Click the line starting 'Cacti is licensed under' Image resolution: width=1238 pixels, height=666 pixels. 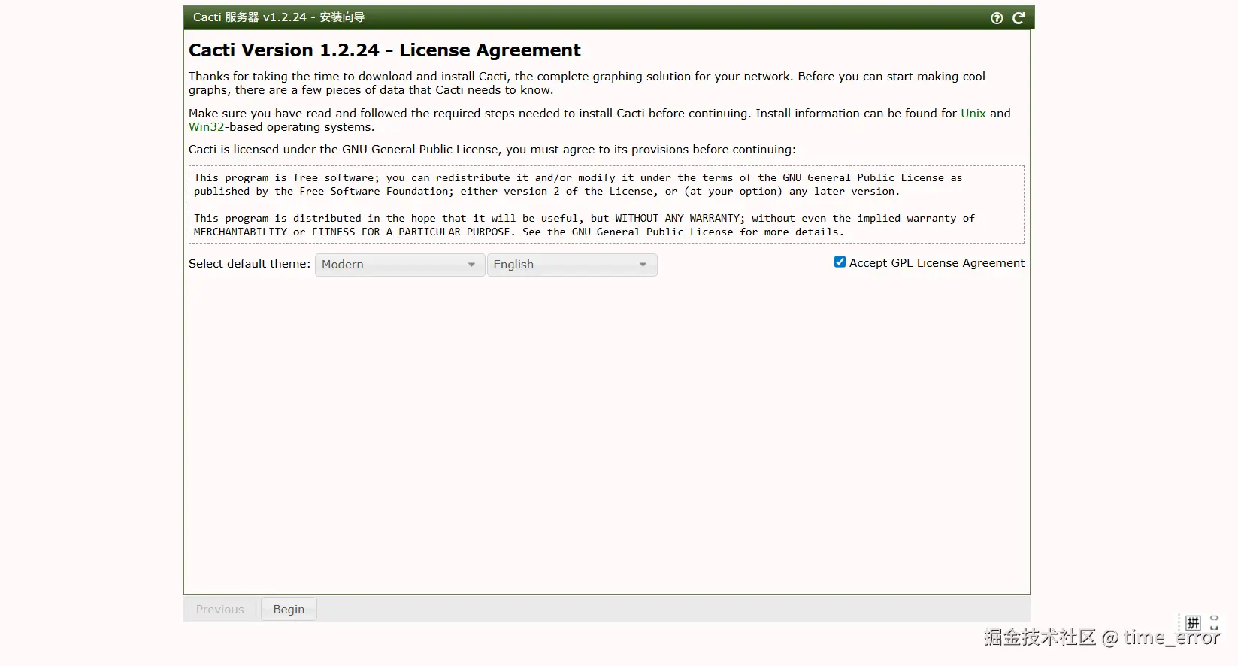(492, 149)
